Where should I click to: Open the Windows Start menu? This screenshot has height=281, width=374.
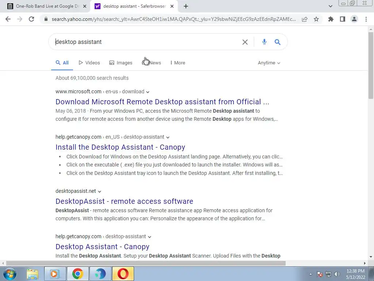point(9,274)
